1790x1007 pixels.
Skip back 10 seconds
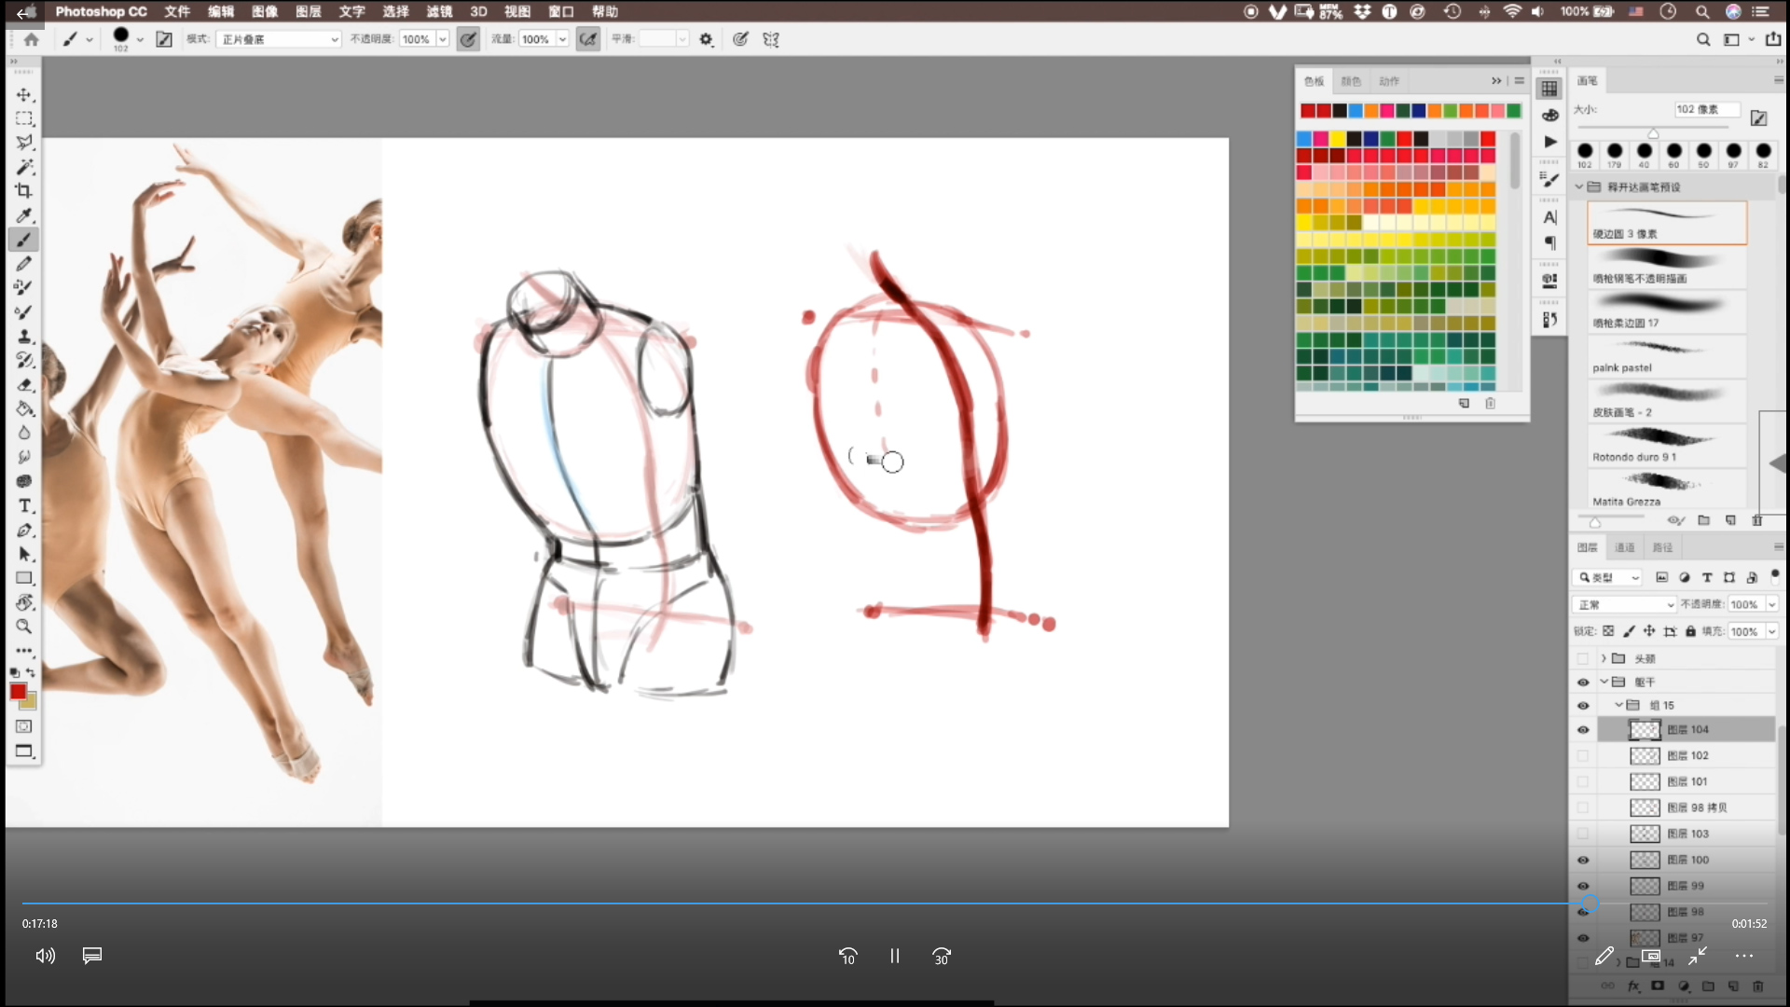[x=848, y=956]
